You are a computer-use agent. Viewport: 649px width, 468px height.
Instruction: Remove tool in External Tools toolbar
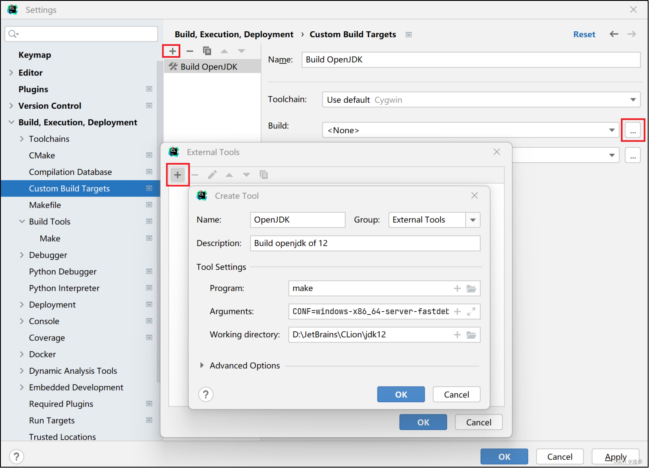pos(195,175)
